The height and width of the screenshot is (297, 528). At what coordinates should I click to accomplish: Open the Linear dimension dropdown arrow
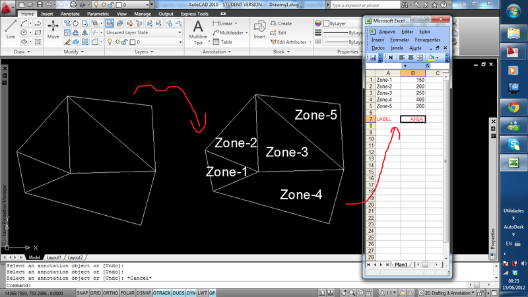point(236,24)
